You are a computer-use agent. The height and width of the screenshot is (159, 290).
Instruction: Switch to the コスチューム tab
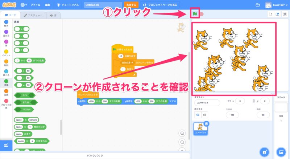tap(33, 15)
